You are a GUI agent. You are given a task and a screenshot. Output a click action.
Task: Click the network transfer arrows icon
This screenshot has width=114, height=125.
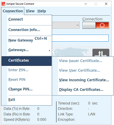click(101, 53)
